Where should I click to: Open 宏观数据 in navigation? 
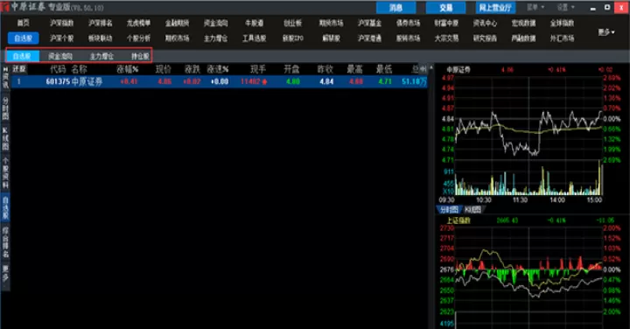(x=523, y=23)
